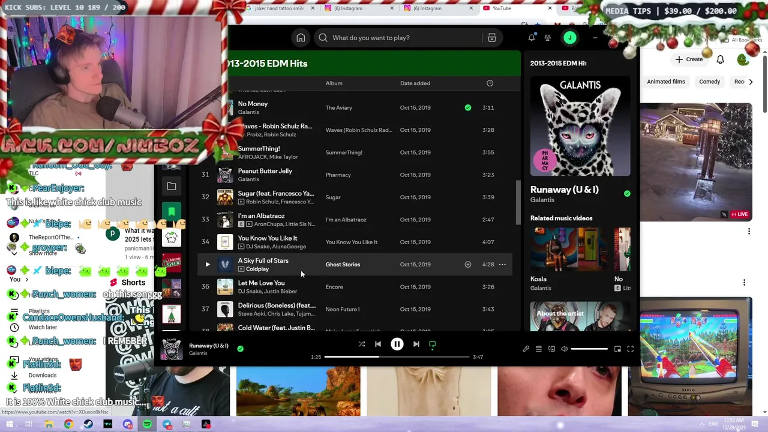Select Let Me Love You track
Screen dimensions: 768x432
coord(355,287)
